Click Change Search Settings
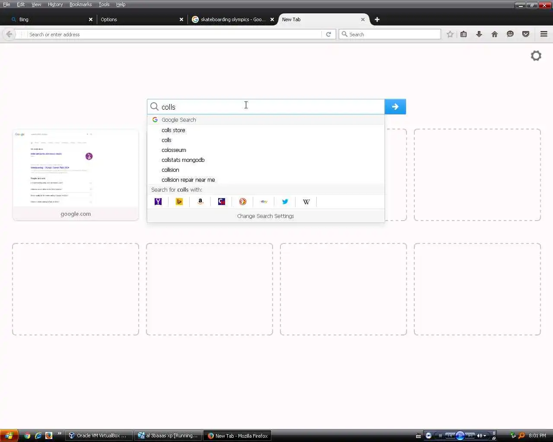The image size is (553, 442). click(x=266, y=216)
